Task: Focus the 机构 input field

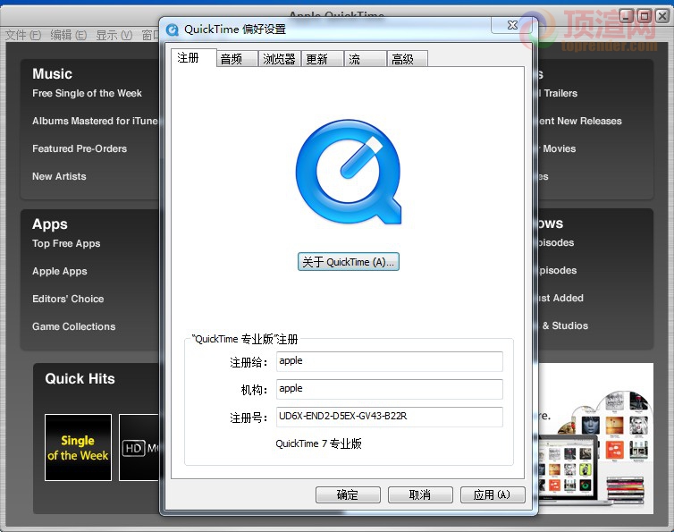Action: click(x=389, y=389)
